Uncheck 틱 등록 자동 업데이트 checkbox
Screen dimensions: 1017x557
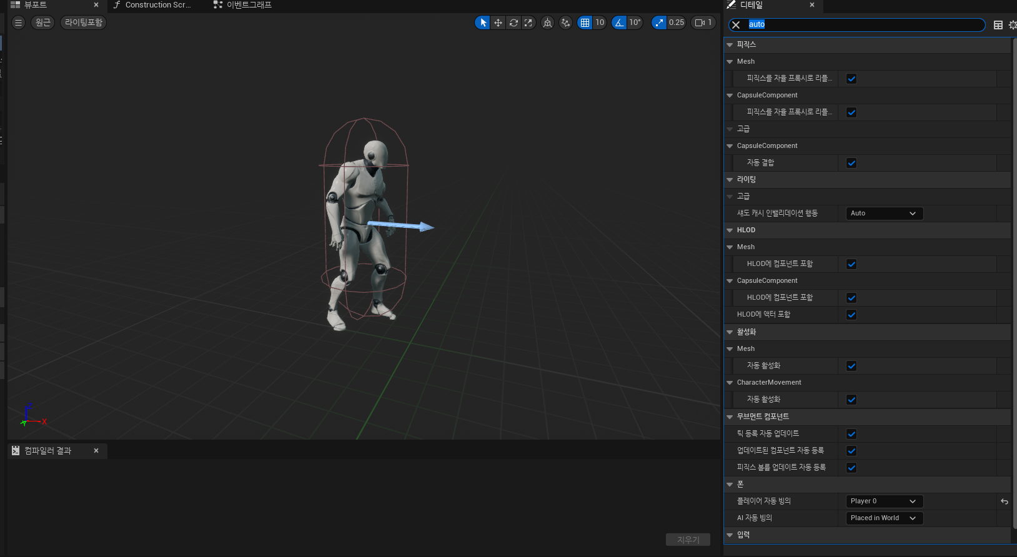851,434
